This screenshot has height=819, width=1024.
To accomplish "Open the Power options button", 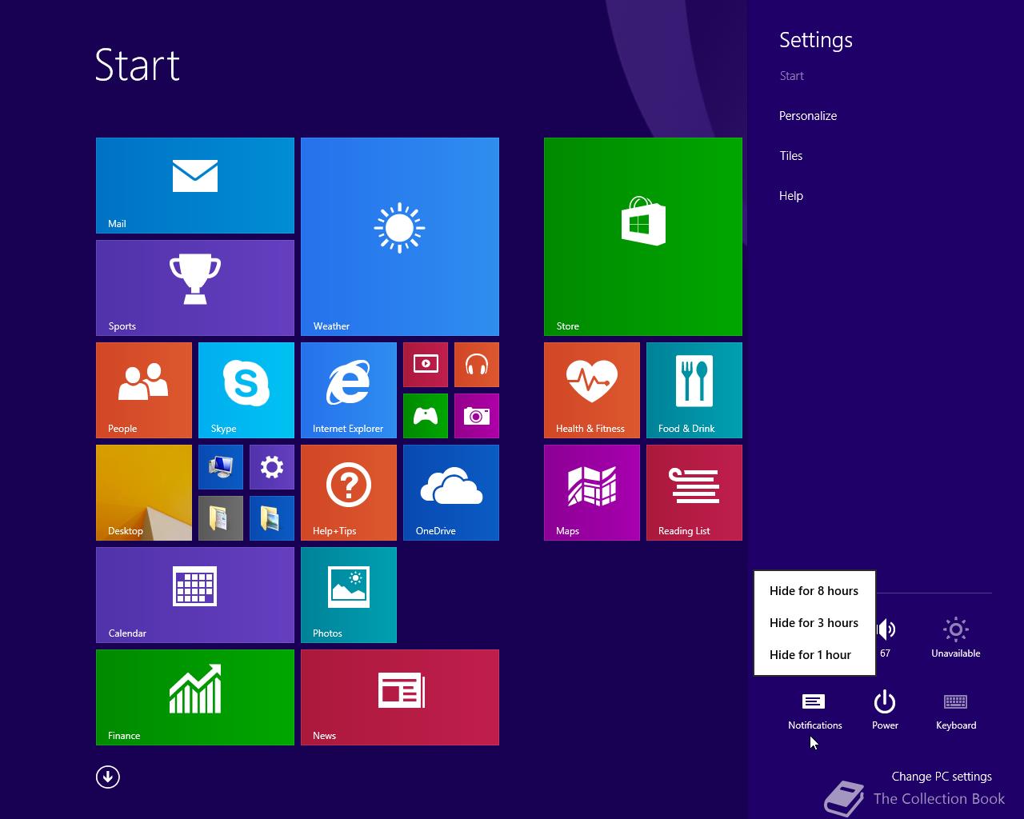I will point(885,710).
